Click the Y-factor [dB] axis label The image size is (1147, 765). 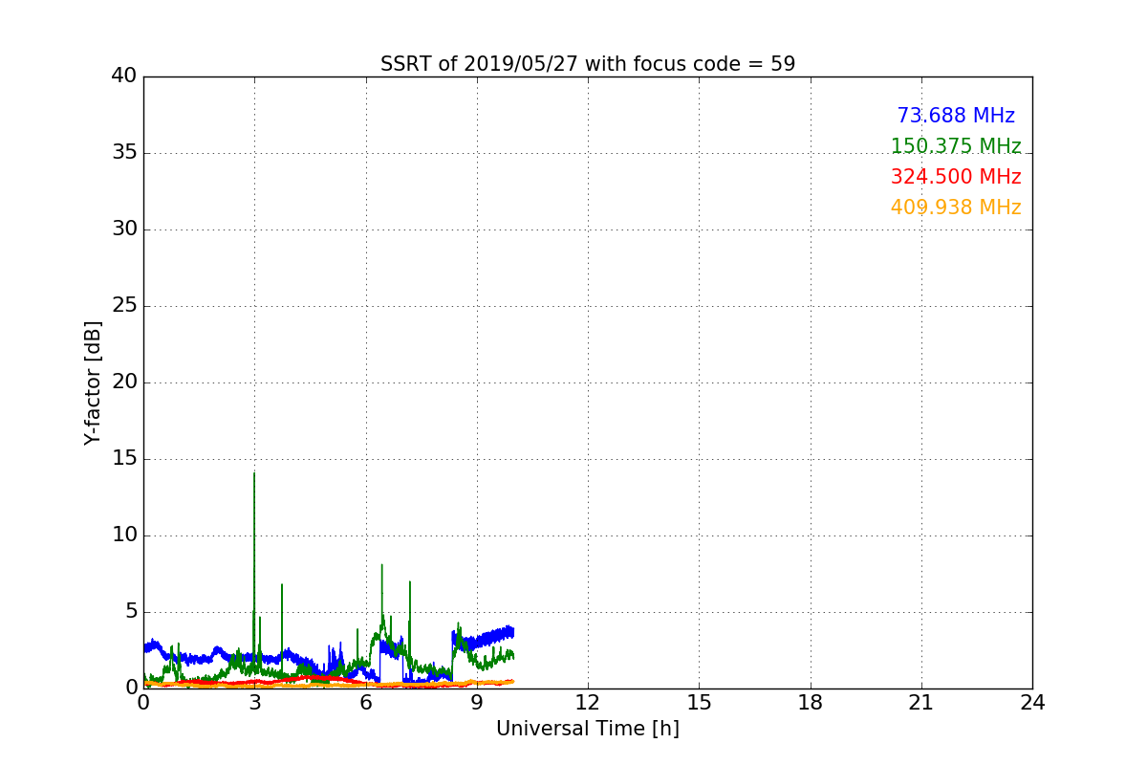[x=93, y=382]
